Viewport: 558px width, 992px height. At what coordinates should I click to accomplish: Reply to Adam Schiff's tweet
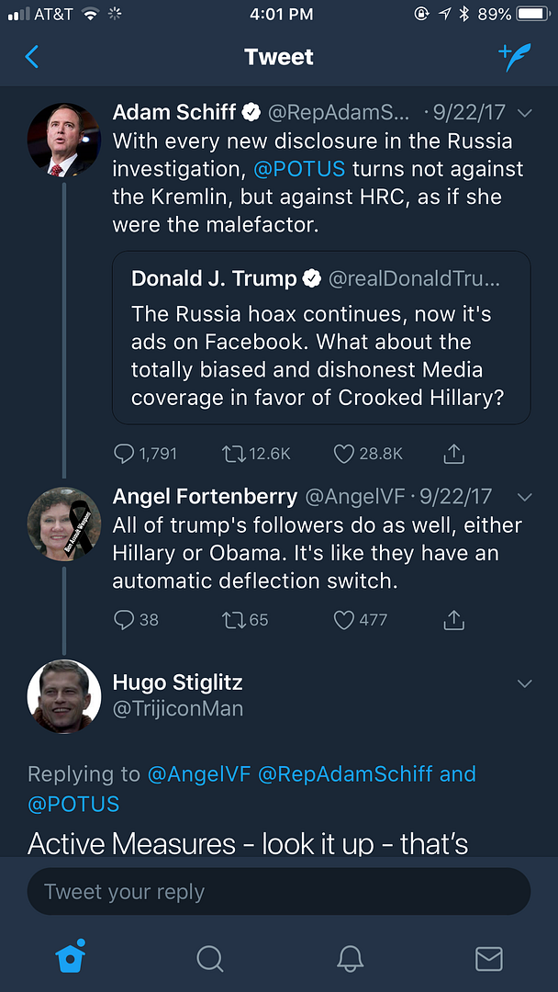[125, 454]
